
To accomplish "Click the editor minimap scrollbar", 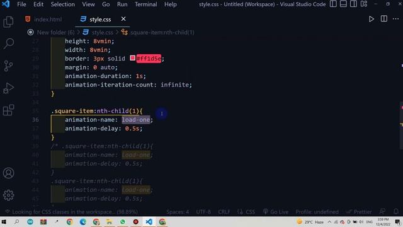I will pos(401,125).
